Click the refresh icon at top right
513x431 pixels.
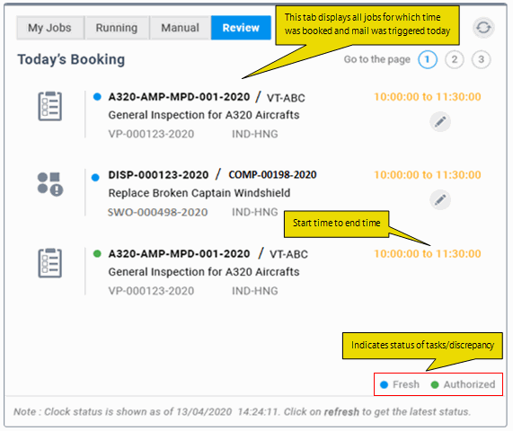click(x=483, y=28)
